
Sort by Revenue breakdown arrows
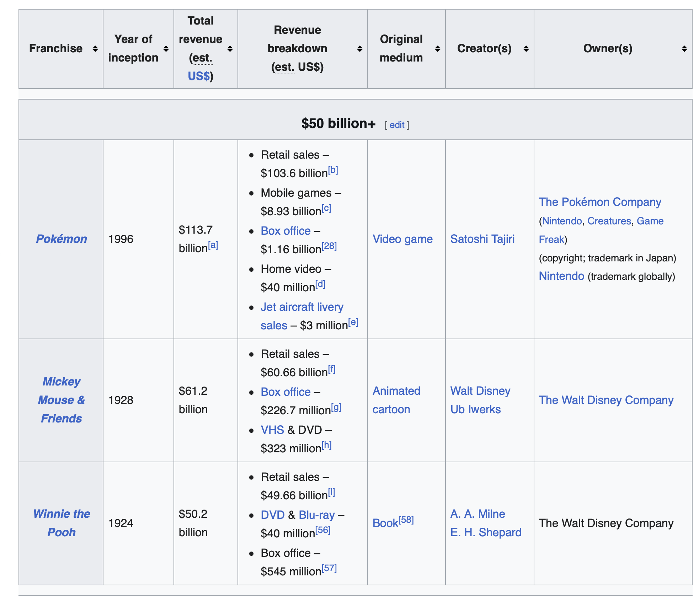point(359,49)
